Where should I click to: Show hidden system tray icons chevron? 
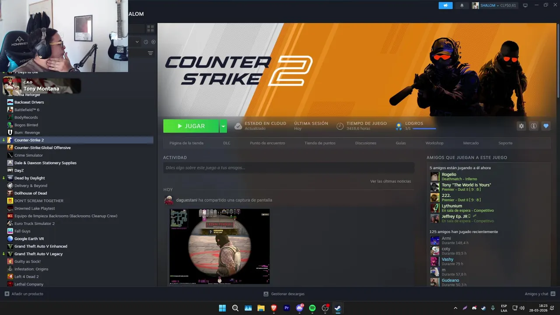point(455,308)
